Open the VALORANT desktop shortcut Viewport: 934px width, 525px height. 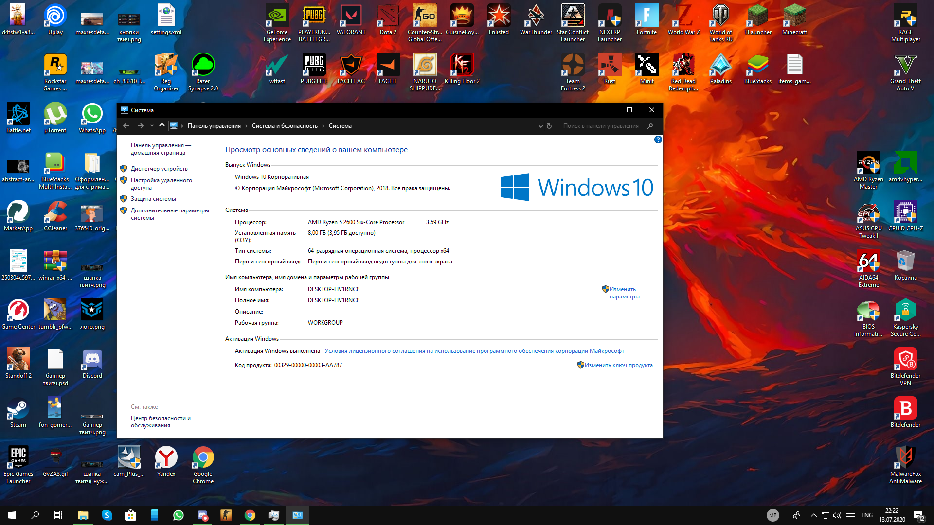click(x=351, y=20)
